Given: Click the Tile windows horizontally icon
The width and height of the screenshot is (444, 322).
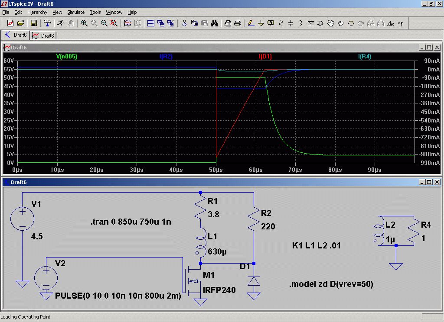Looking at the screenshot, I should [151, 23].
